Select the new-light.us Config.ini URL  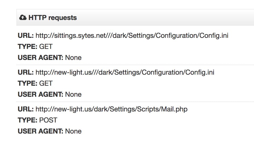coord(125,72)
